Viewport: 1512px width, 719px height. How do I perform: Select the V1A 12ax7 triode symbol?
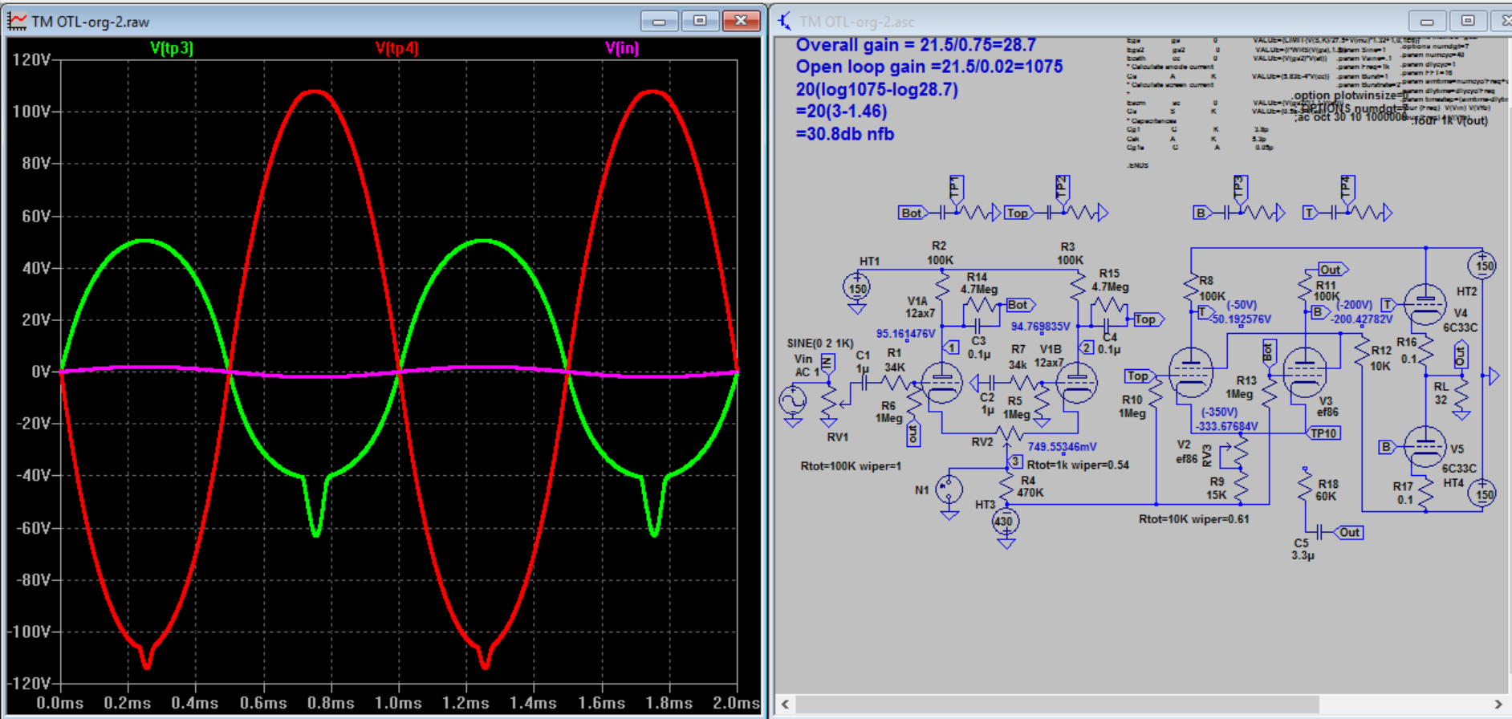(941, 383)
